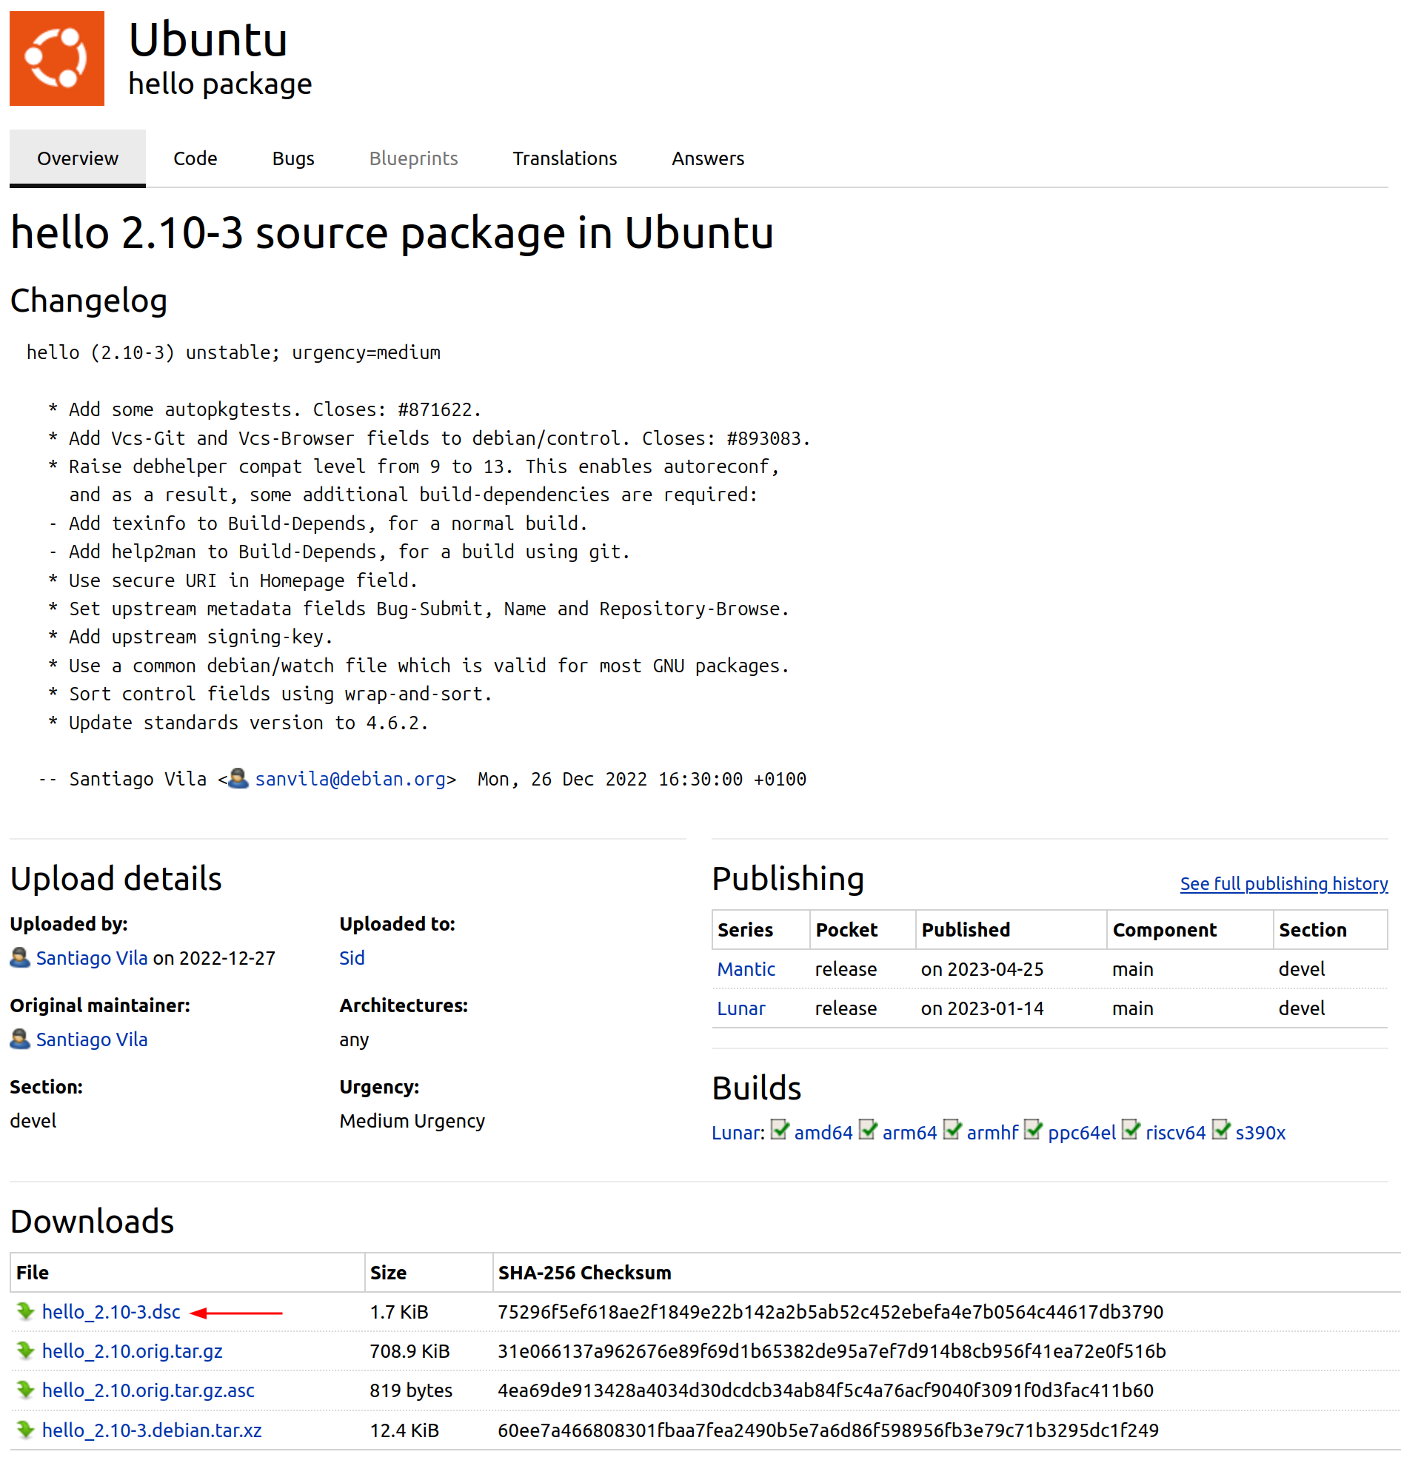Viewport: 1401px width, 1463px height.
Task: Click person icon beside uploader Santiago Vila
Action: [x=20, y=957]
